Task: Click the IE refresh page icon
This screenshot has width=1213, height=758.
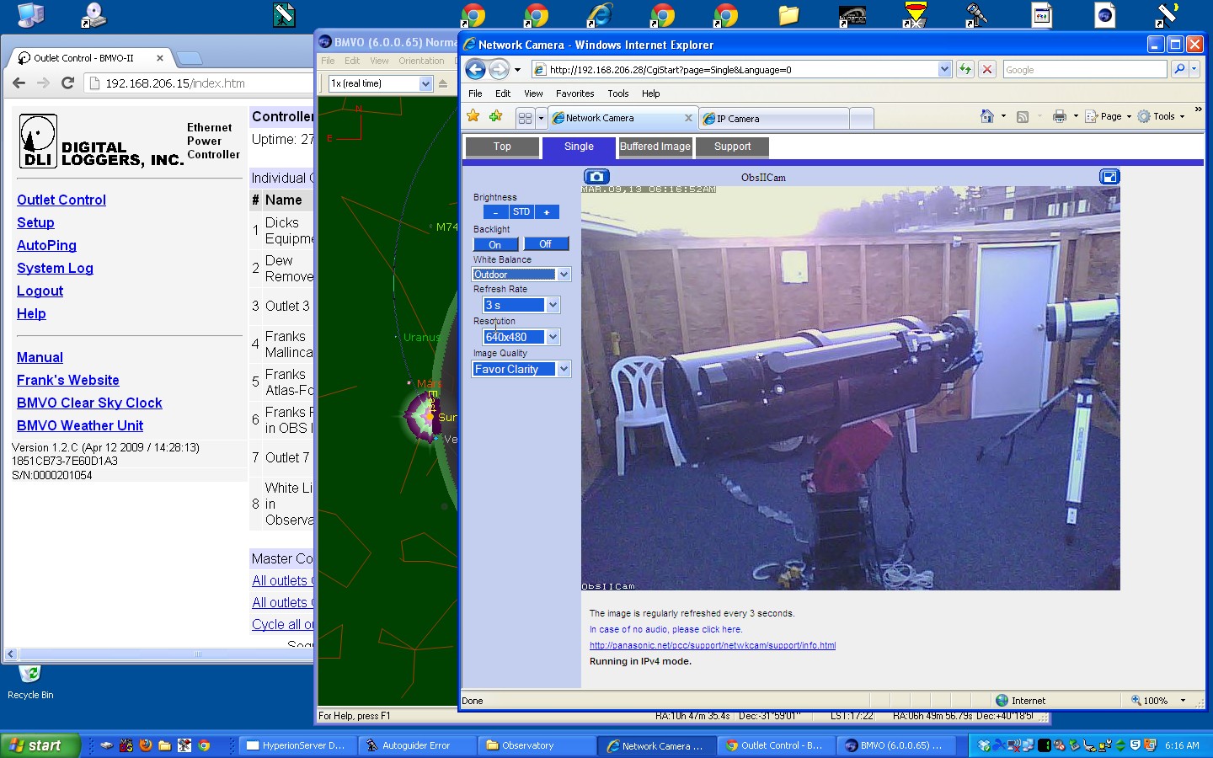Action: tap(965, 69)
